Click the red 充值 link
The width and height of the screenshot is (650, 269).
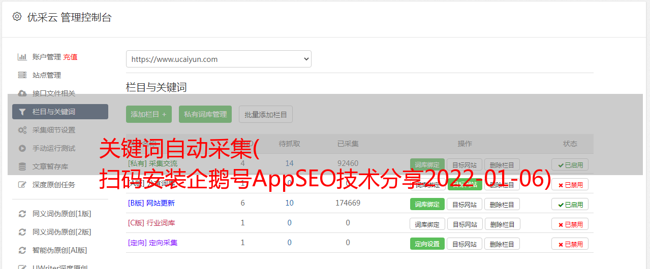pos(70,57)
